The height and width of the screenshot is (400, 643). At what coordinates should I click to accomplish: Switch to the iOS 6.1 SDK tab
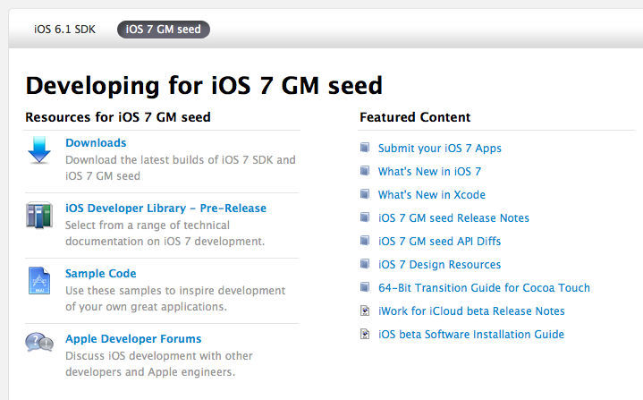click(63, 30)
